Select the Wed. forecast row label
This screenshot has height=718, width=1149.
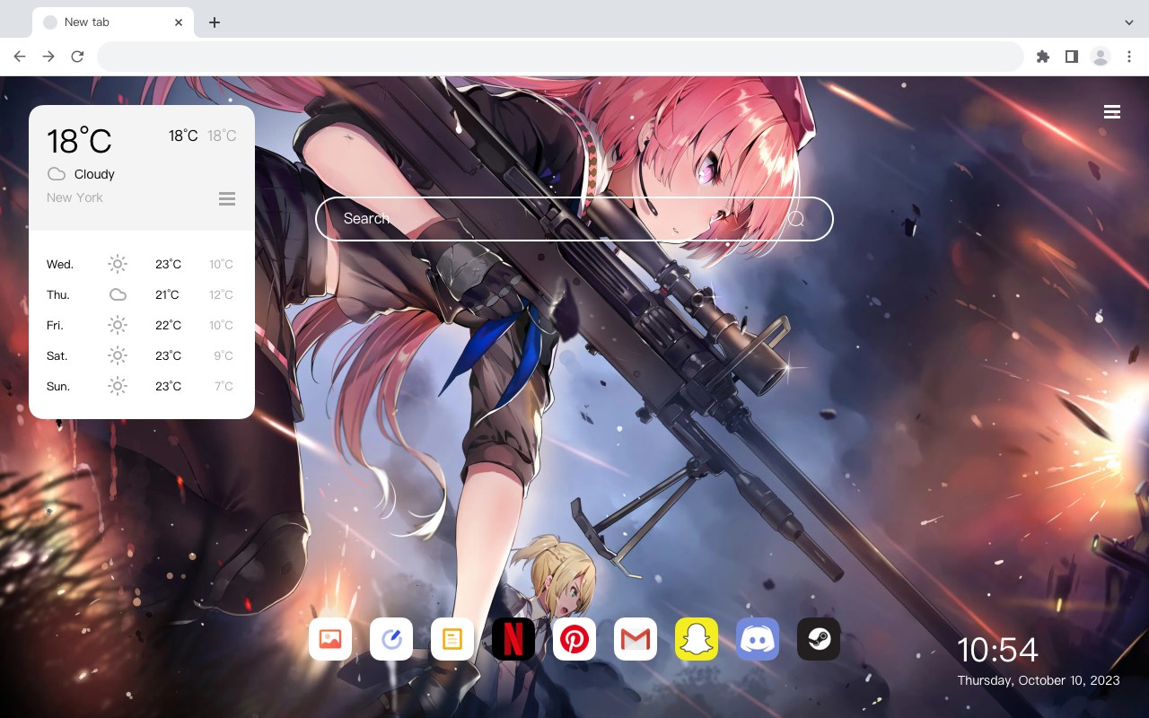pos(60,264)
